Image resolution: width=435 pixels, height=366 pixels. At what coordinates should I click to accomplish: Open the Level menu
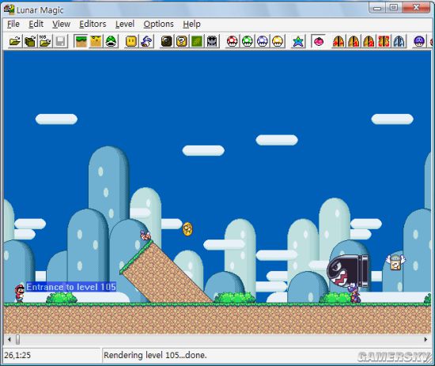click(x=125, y=25)
